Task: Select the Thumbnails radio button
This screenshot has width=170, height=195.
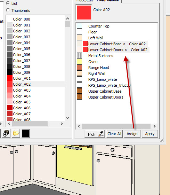Action: pos(8,10)
